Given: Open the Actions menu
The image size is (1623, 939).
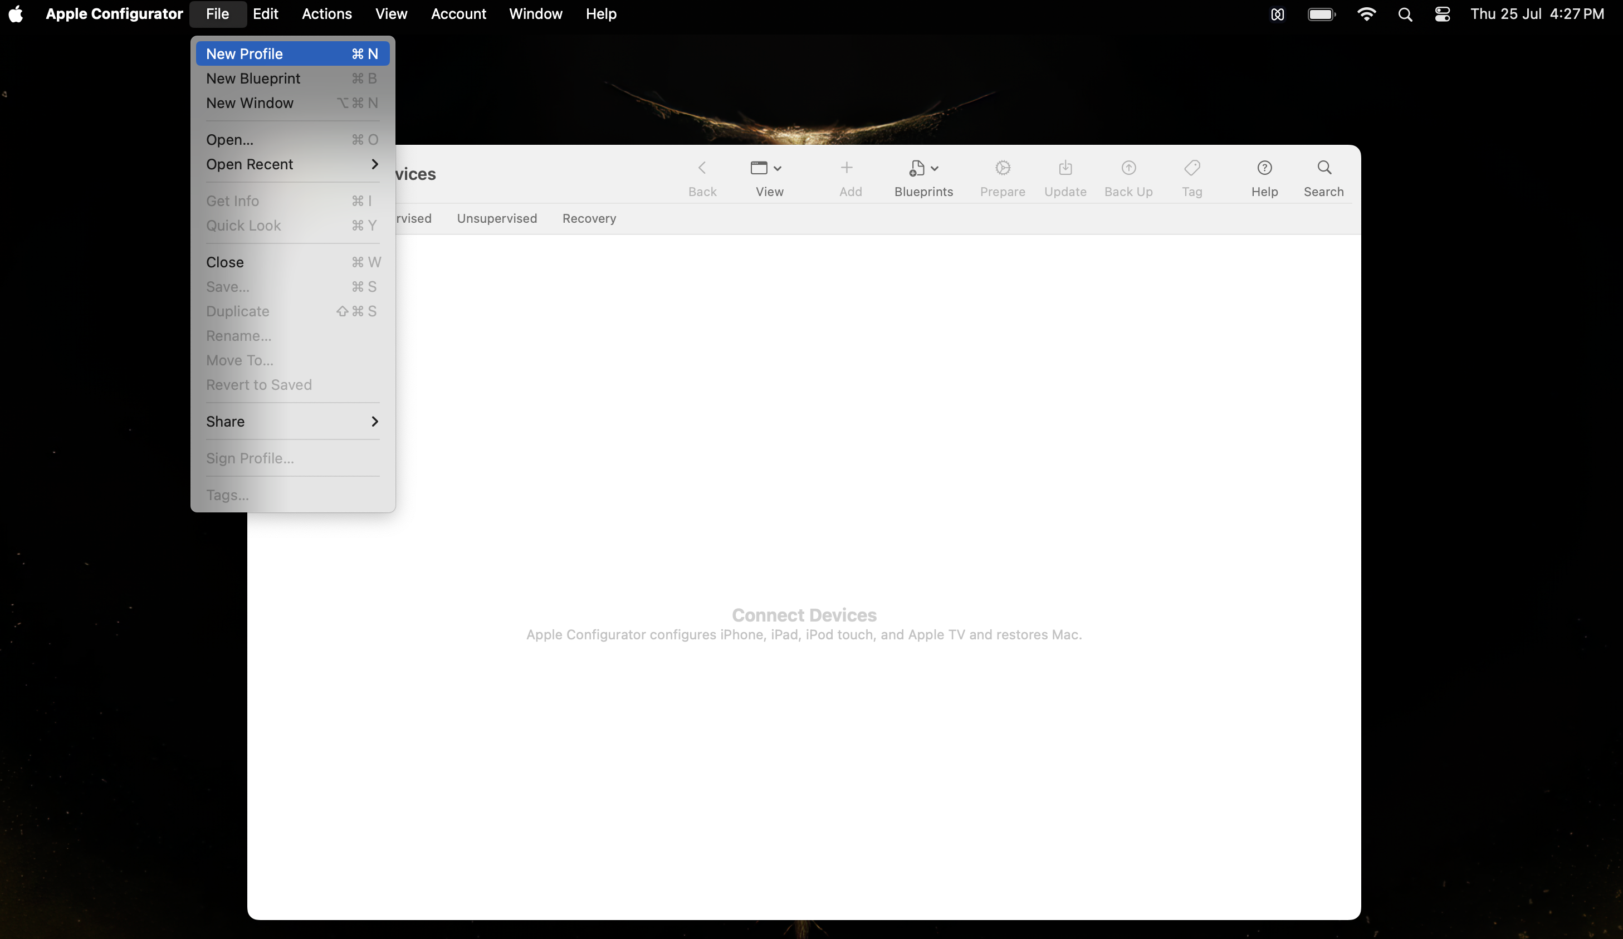Looking at the screenshot, I should tap(326, 13).
